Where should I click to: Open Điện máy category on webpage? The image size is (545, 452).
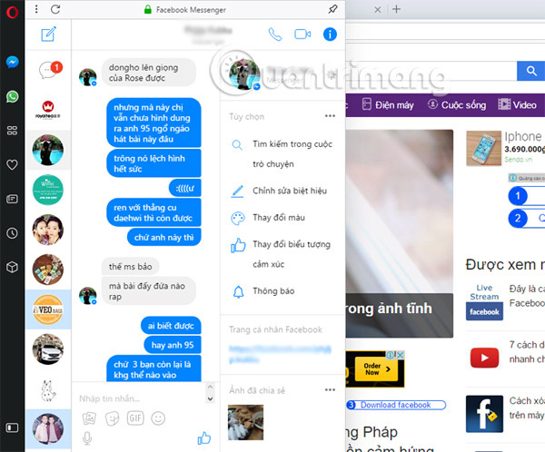click(x=388, y=105)
